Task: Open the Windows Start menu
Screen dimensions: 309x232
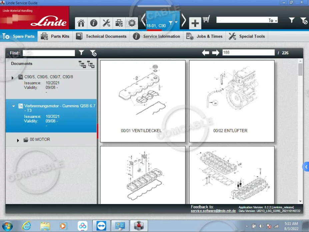Action: tap(7, 226)
